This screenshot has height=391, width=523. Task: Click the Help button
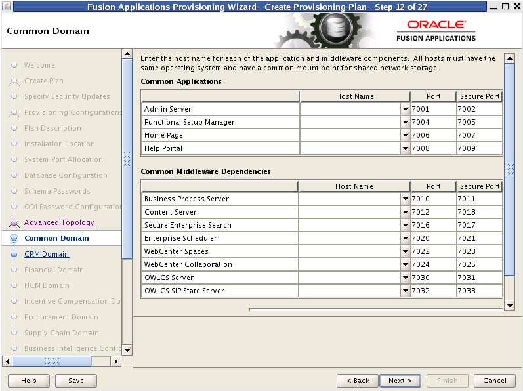(29, 381)
